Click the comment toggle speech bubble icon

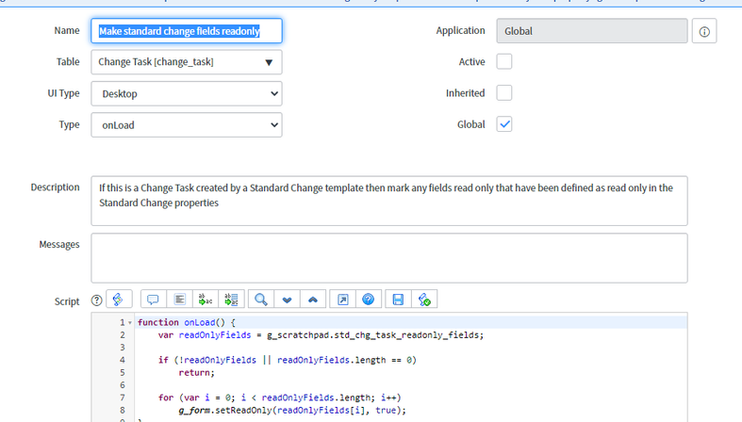click(153, 300)
